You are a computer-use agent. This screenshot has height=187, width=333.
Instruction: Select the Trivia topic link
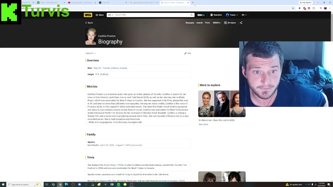(x=207, y=23)
